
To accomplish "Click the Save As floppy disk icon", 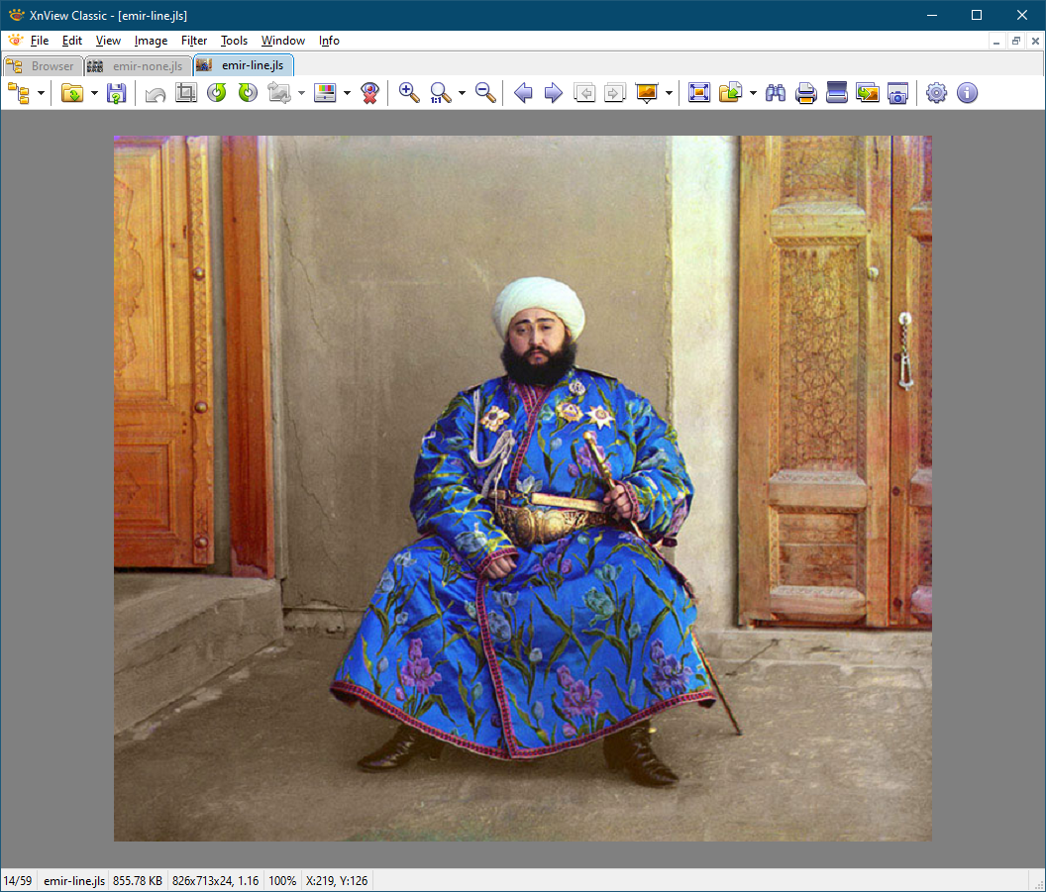I will (116, 93).
